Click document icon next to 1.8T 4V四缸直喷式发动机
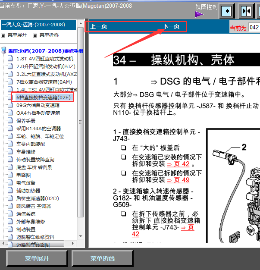The height and width of the screenshot is (270, 260). click(10, 58)
